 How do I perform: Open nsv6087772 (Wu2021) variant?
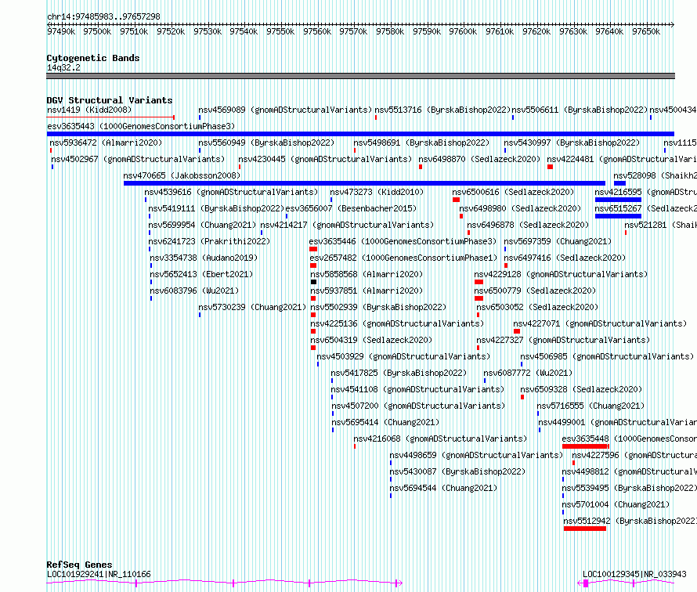click(x=528, y=373)
